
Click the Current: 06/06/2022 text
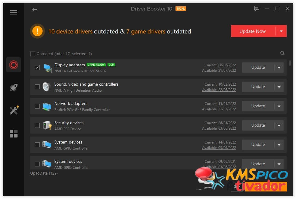(x=220, y=65)
